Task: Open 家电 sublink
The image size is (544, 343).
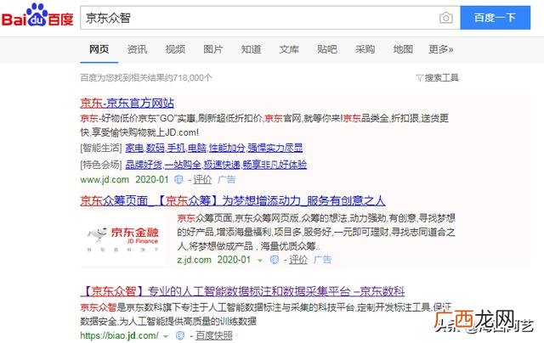Action: point(134,149)
